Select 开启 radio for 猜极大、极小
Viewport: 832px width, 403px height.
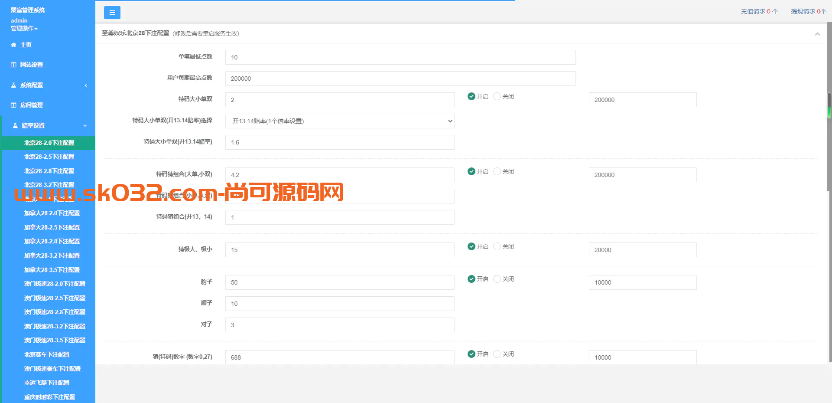point(471,246)
